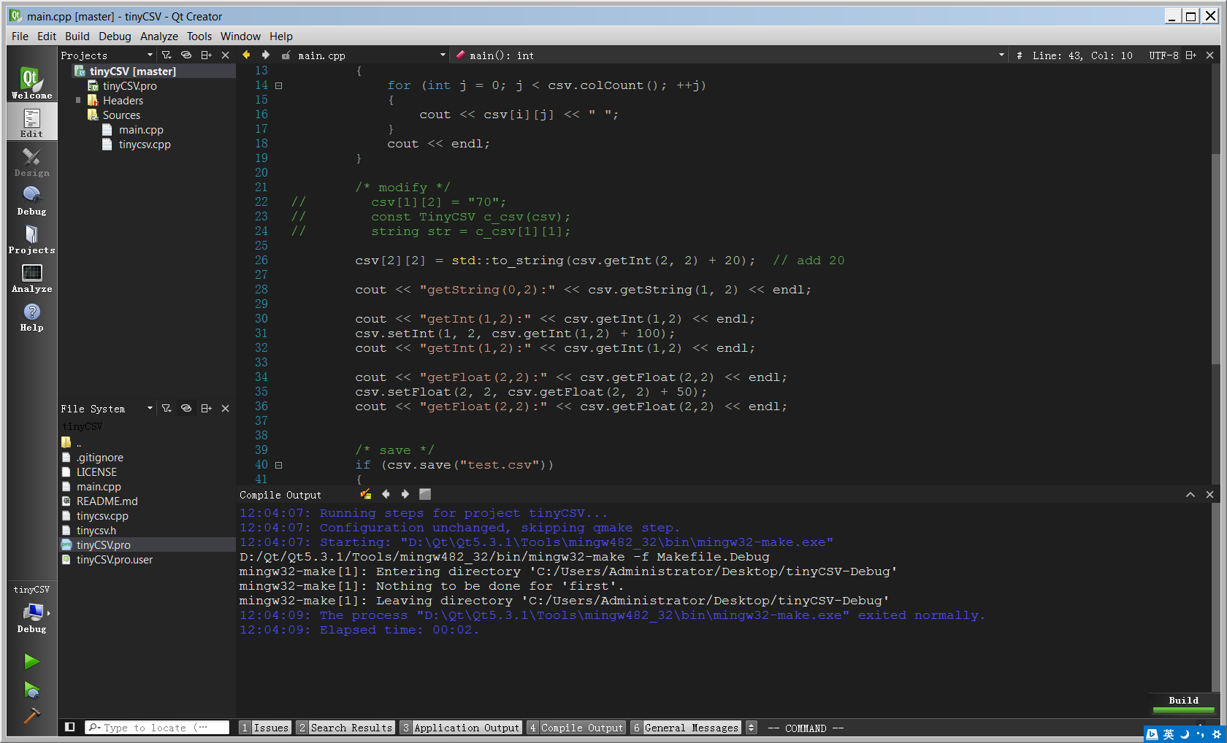Clear the Compile Output pane
Viewport: 1227px width, 743px height.
click(x=365, y=494)
